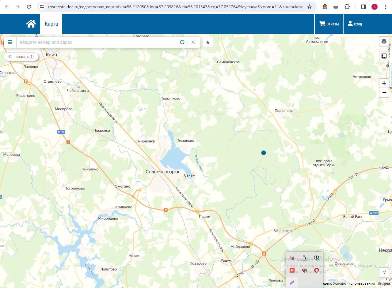The image size is (392, 288).
Task: Select the blue marker dot on map
Action: pyautogui.click(x=264, y=152)
